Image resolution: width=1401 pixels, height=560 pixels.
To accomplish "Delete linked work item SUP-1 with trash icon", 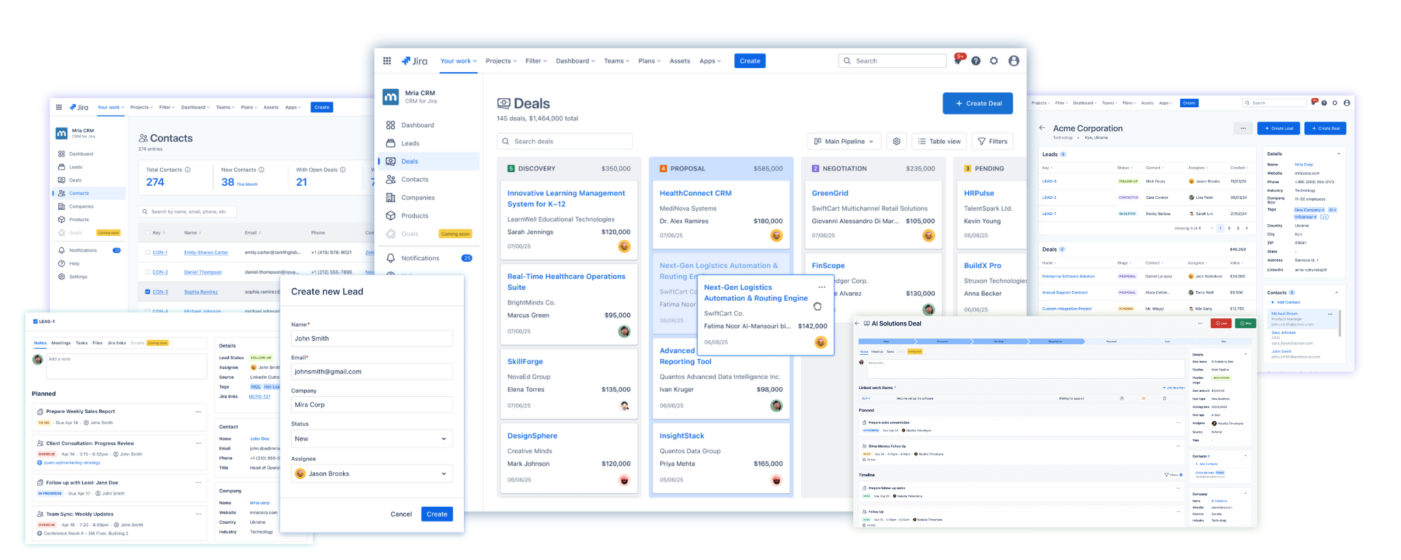I will pyautogui.click(x=1164, y=398).
